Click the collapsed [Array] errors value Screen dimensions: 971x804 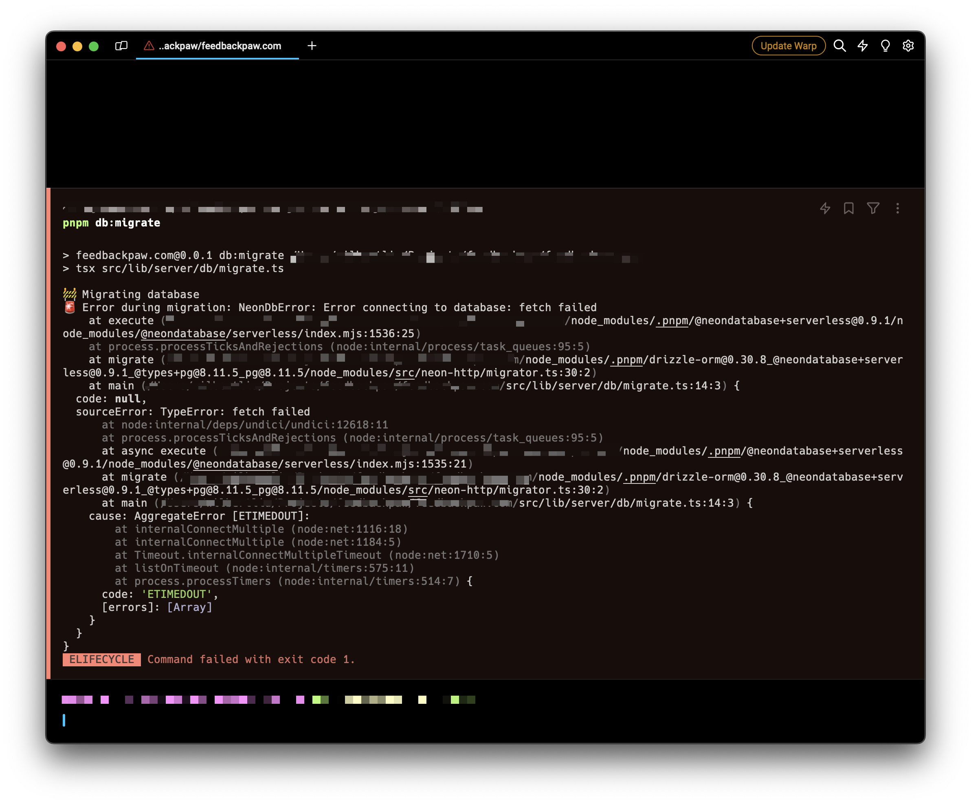(x=189, y=608)
